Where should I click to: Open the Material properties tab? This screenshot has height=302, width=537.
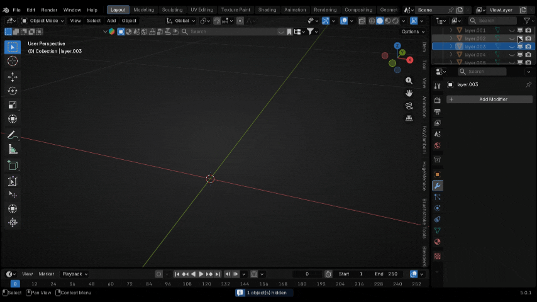coord(438,242)
